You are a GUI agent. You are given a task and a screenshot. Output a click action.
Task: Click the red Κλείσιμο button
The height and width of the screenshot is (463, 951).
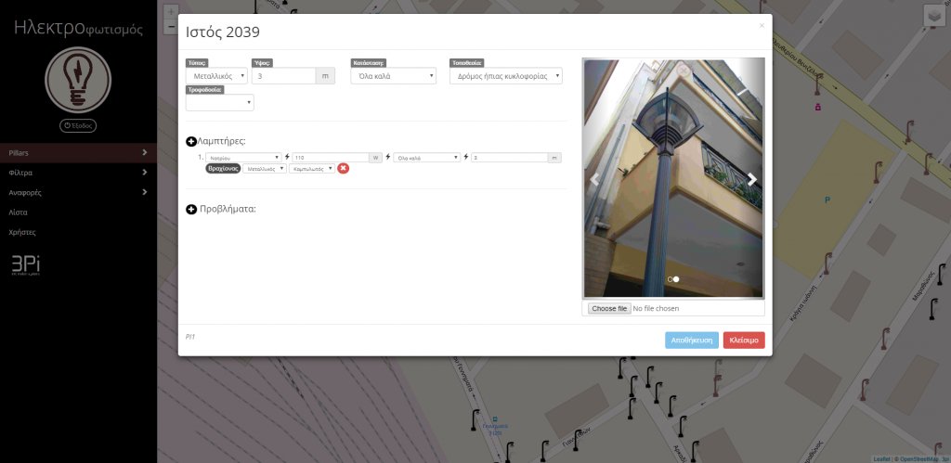tap(744, 340)
